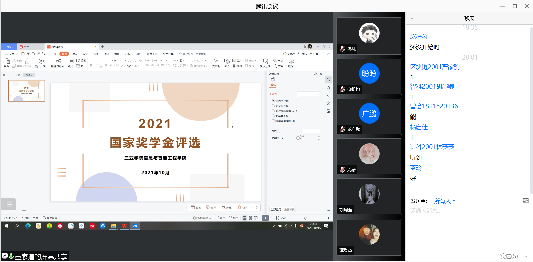Image resolution: width=533 pixels, height=262 pixels.
Task: Click the slideshow play button in status bar
Action: tap(265, 218)
